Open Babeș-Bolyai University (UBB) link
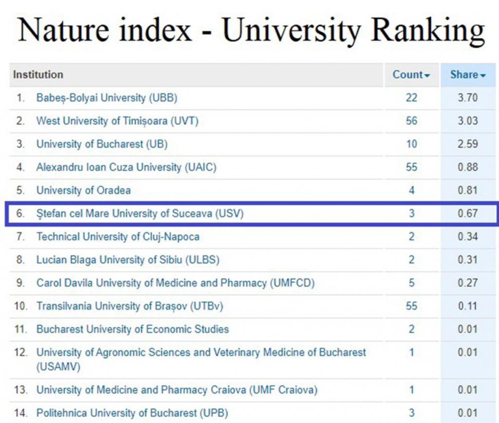 pos(107,98)
